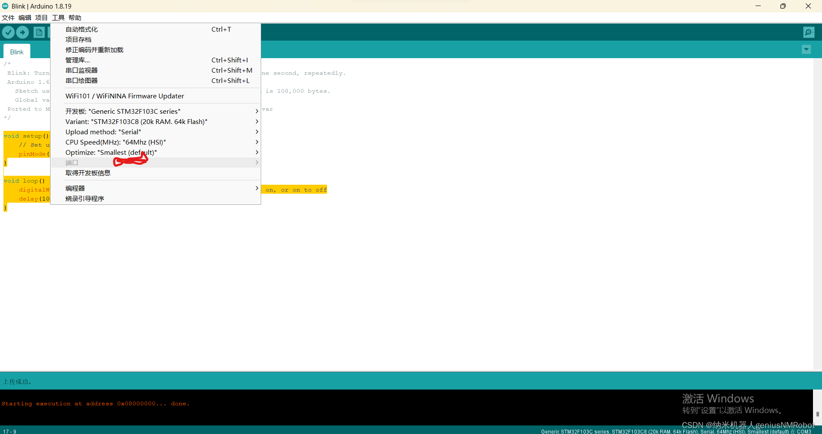Expand the 端口 port submenu

coord(156,163)
